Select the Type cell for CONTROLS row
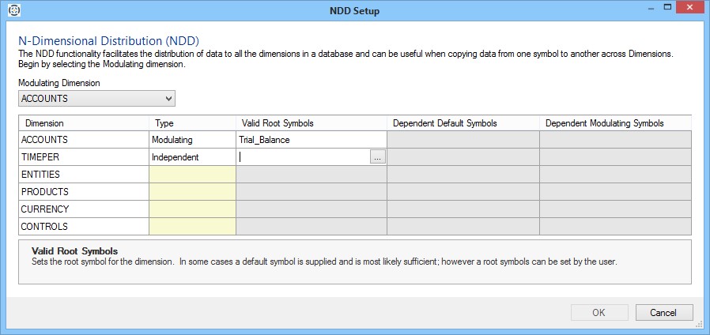The height and width of the screenshot is (335, 710). (192, 227)
